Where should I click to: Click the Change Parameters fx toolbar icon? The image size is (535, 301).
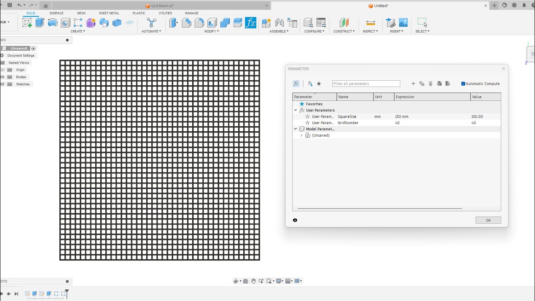(x=250, y=23)
